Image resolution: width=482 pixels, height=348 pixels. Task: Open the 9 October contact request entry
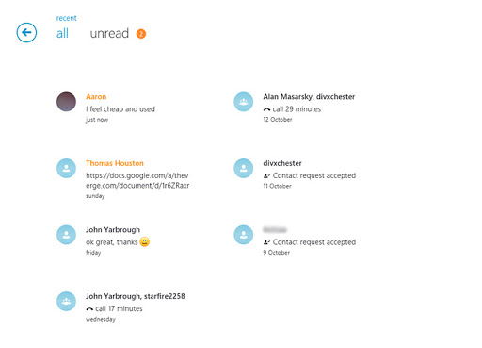point(310,242)
